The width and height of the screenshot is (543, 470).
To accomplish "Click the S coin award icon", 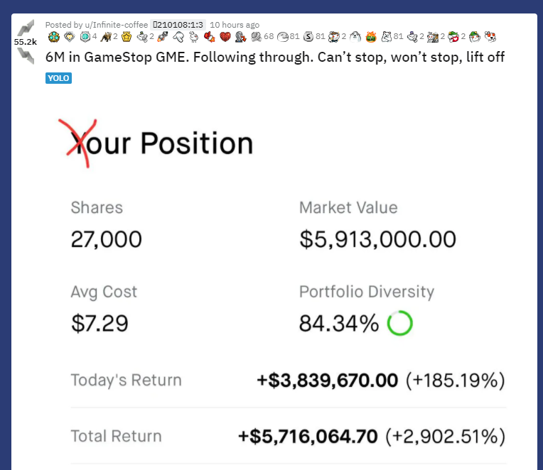I will tap(308, 36).
